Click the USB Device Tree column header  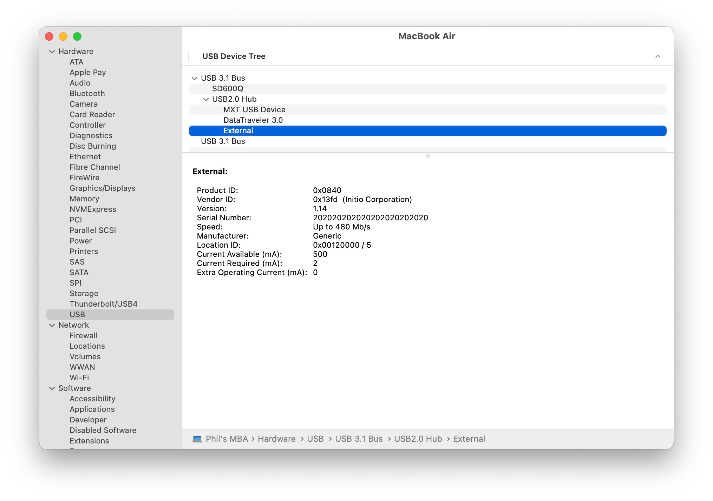click(x=234, y=56)
